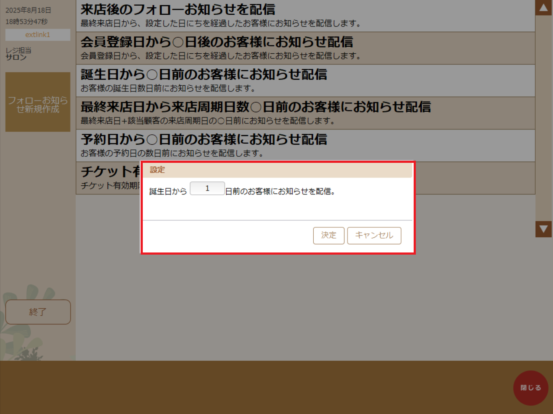Select the days-before input showing 1
Screen dimensions: 553x414
tap(207, 188)
